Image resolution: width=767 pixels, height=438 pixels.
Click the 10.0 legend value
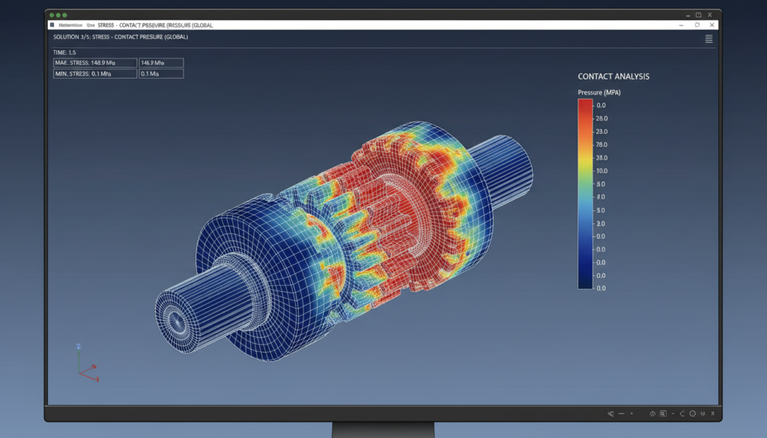601,171
